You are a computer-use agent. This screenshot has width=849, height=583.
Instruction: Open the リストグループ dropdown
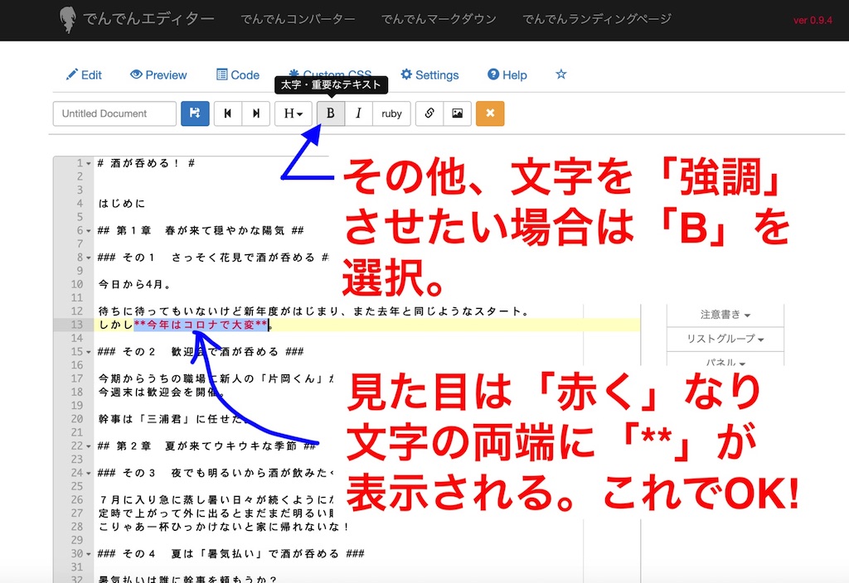(x=725, y=339)
